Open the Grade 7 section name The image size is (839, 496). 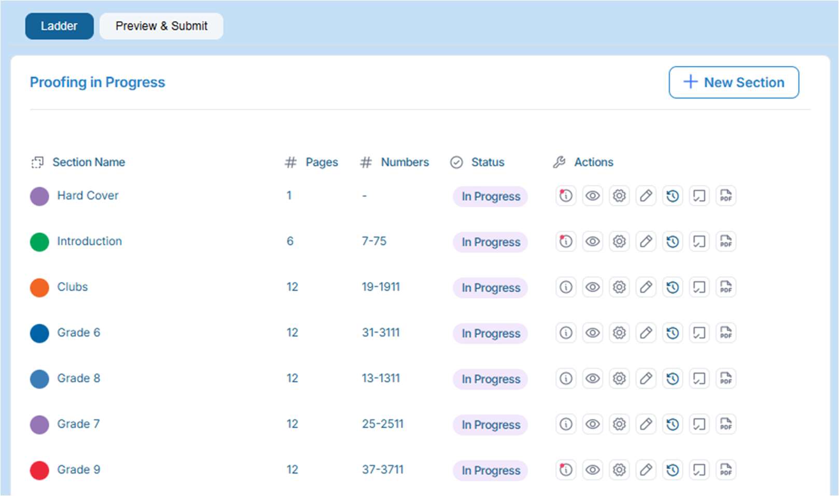point(78,423)
